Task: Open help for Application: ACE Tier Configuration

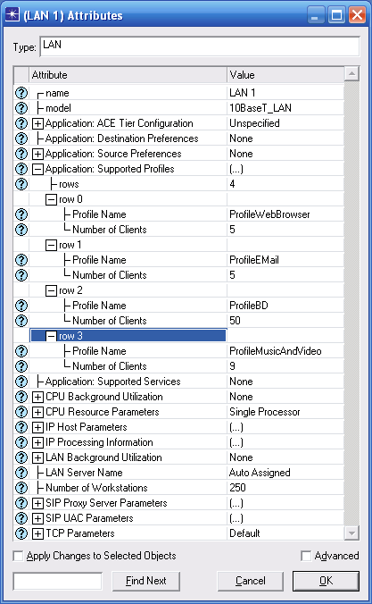Action: click(21, 123)
